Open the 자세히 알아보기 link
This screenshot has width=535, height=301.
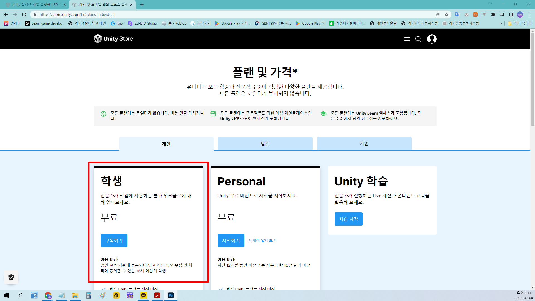tap(262, 240)
